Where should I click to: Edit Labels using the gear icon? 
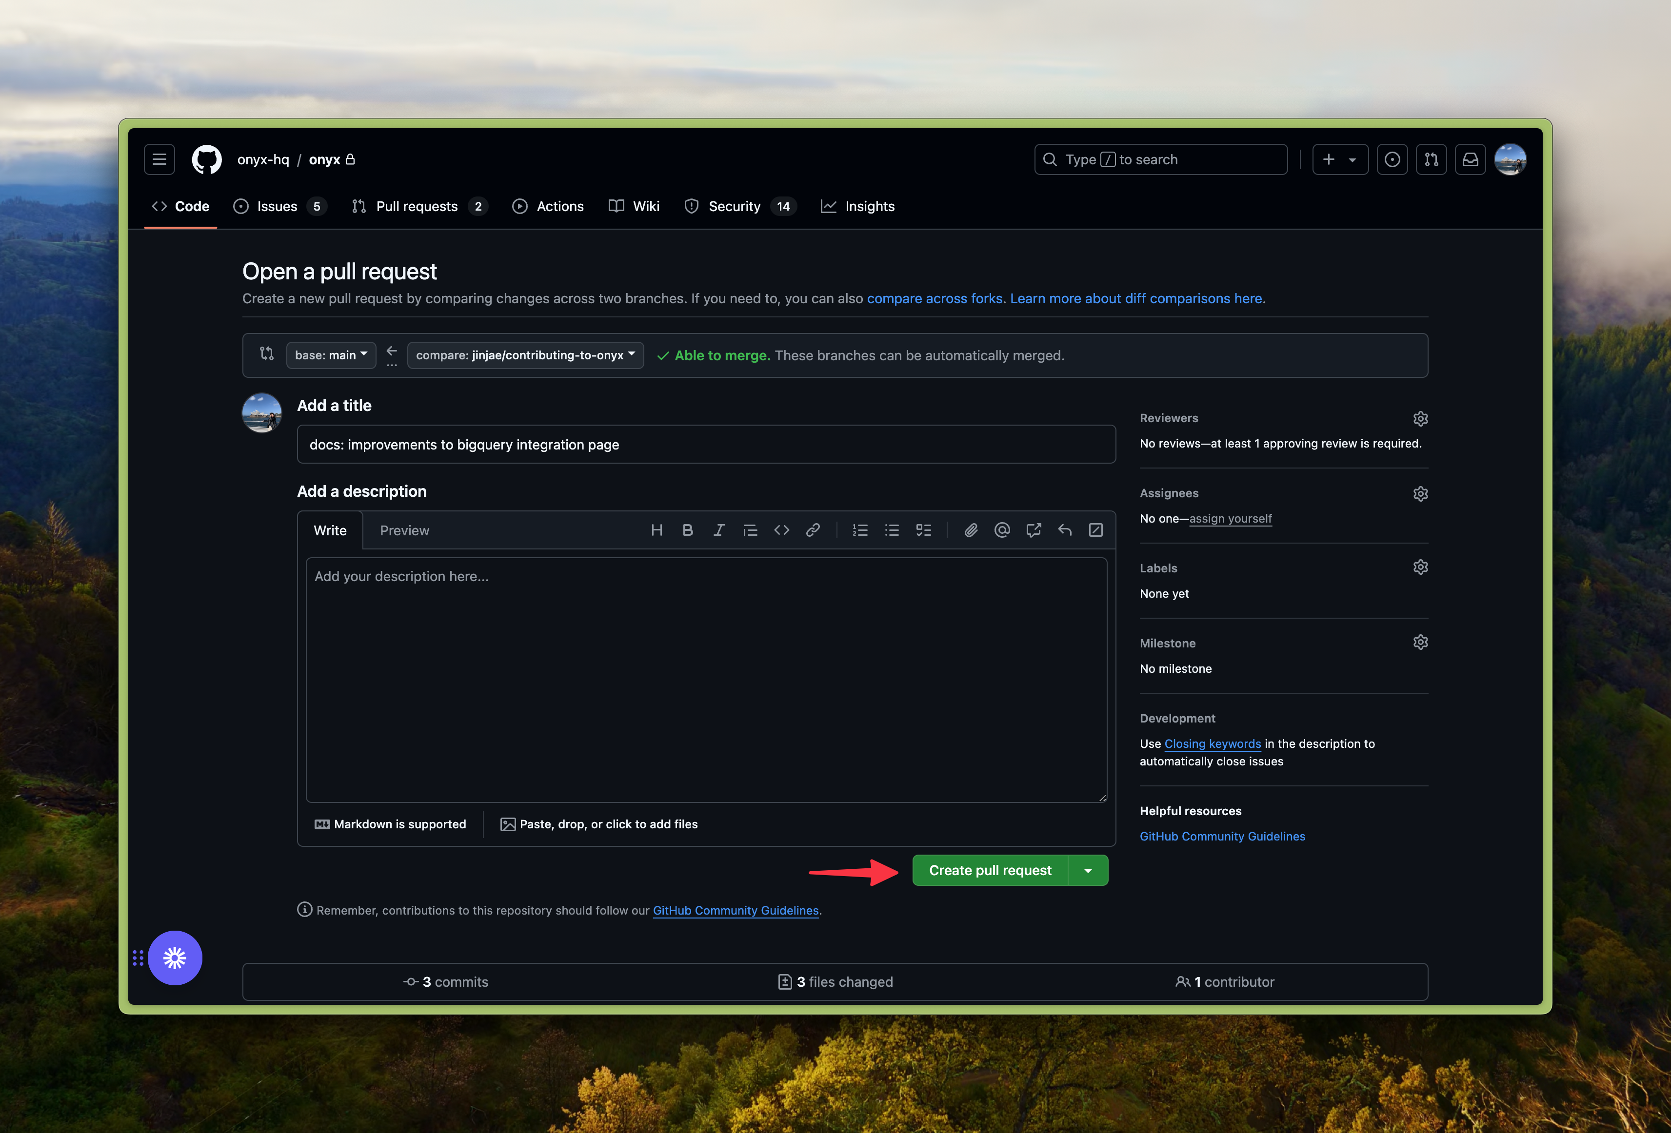click(x=1420, y=567)
